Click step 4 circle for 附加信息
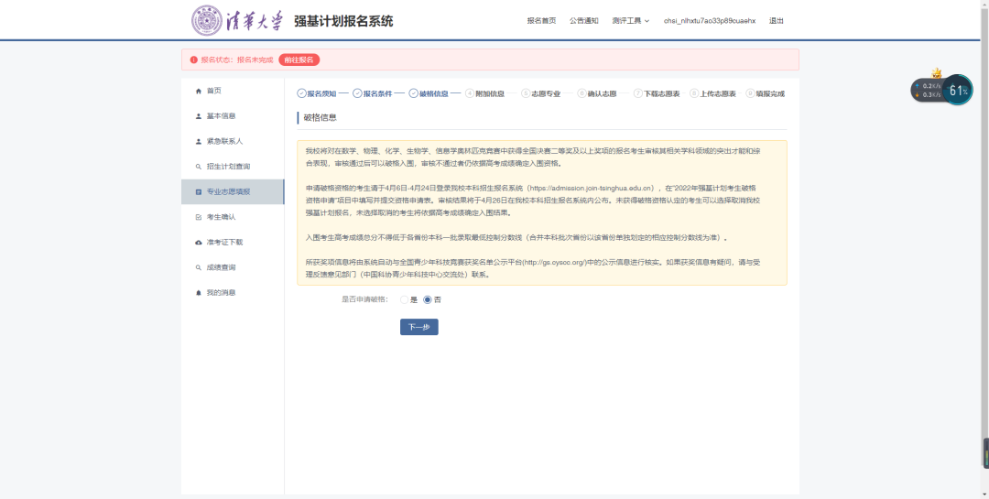This screenshot has height=499, width=989. [469, 93]
